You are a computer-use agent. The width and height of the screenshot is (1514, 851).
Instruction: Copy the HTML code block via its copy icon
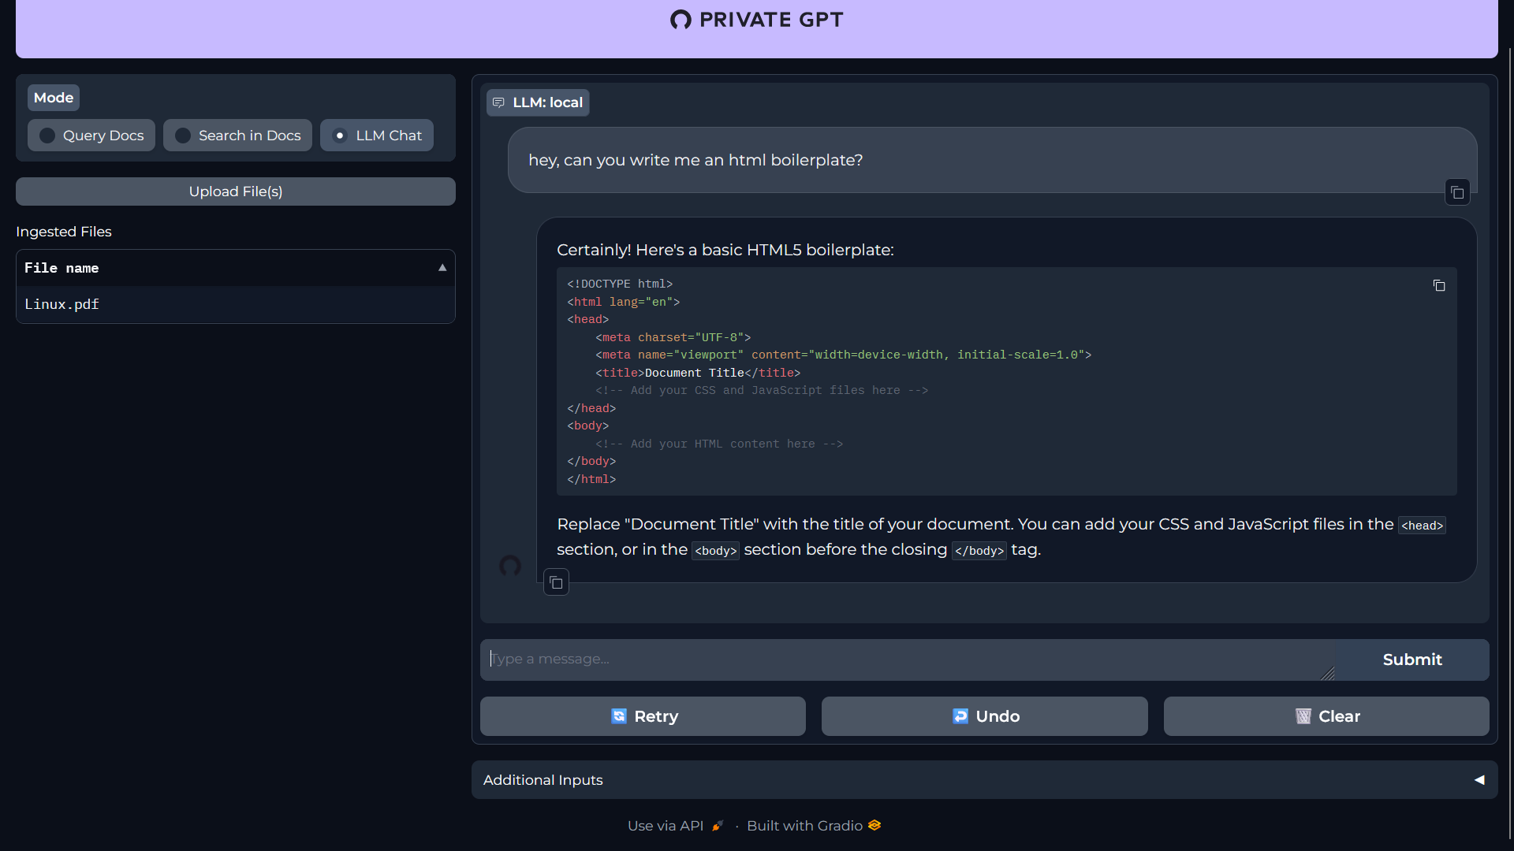(1439, 285)
